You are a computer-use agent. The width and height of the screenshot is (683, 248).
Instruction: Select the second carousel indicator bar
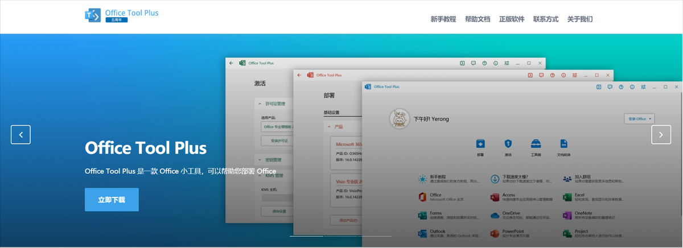pos(340,235)
